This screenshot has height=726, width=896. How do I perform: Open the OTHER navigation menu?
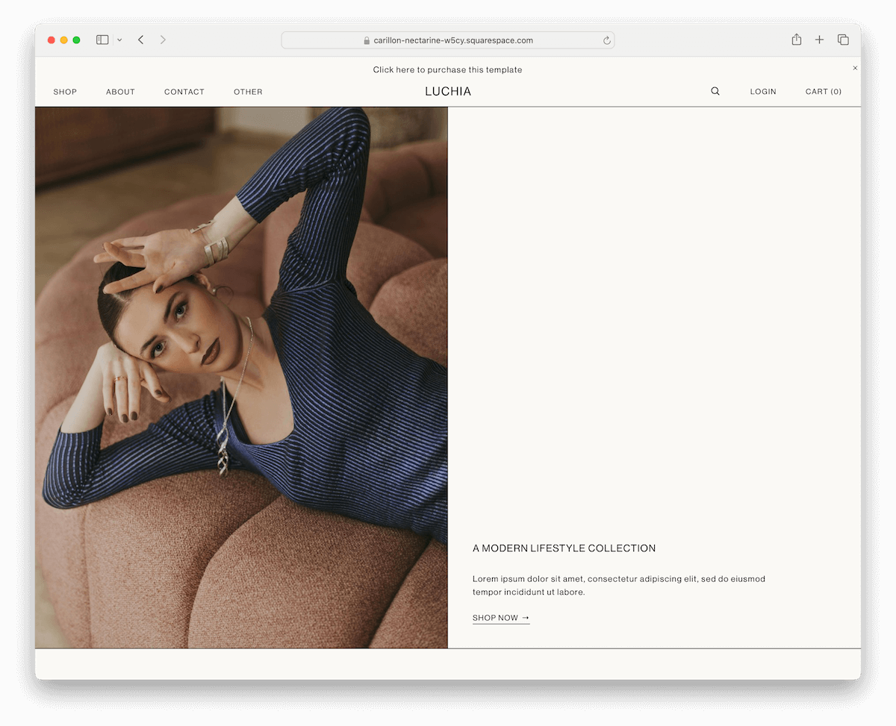coord(248,91)
